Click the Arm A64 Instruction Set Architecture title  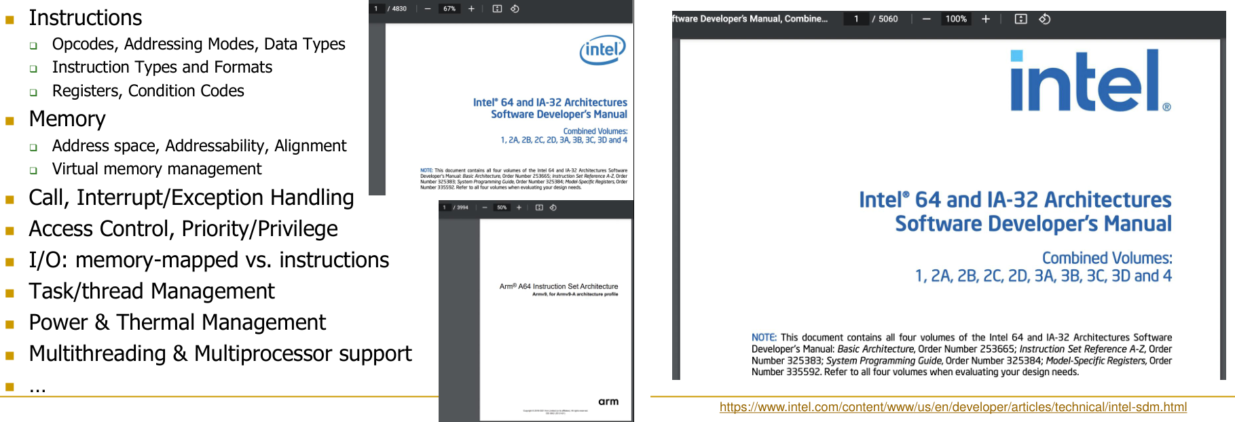pos(559,286)
